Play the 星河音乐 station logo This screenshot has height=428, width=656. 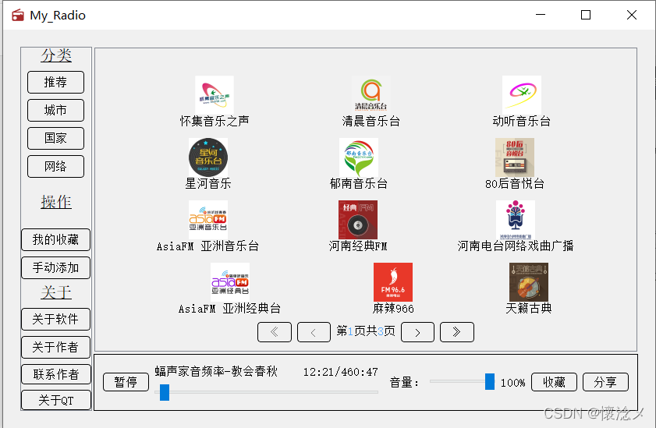click(208, 157)
